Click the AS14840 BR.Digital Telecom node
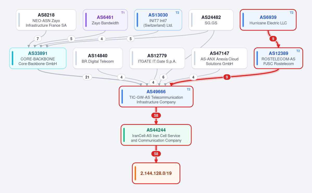This screenshot has width=312, height=193. coord(98,58)
